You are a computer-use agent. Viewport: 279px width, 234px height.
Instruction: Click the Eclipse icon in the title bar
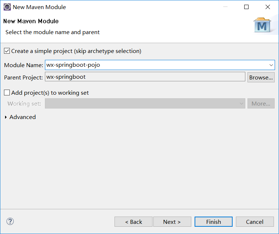7,7
